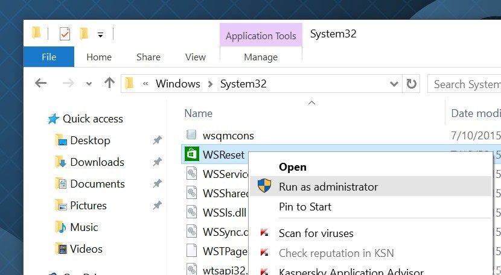Click the Videos folder icon
Image resolution: width=501 pixels, height=275 pixels.
point(61,249)
